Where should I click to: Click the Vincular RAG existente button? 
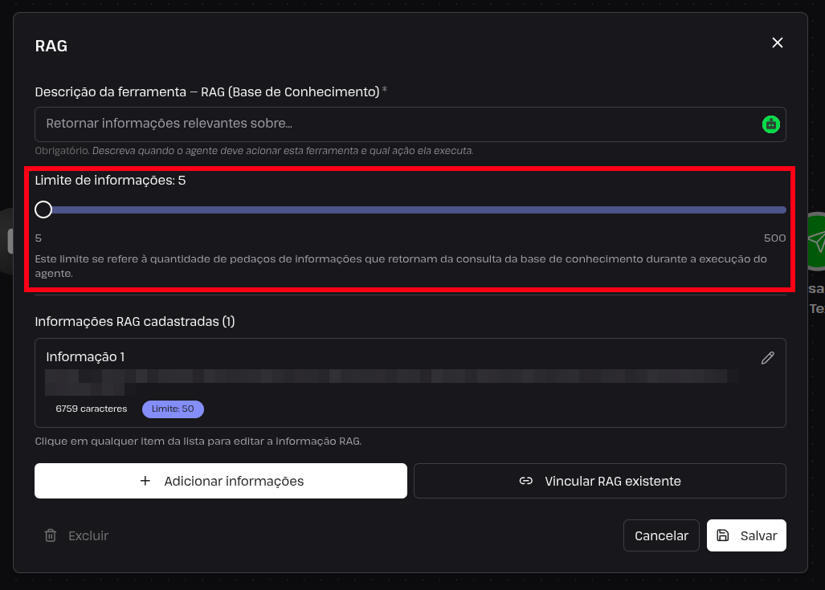coord(600,481)
